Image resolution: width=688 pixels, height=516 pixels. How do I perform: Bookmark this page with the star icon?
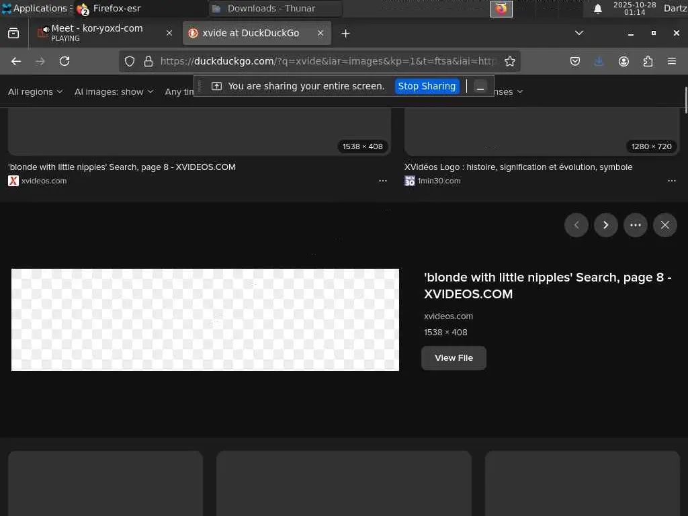509,61
